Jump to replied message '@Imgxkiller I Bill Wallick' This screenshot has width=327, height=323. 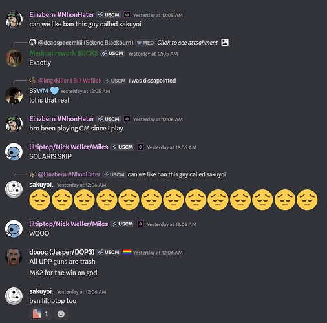[x=70, y=81]
